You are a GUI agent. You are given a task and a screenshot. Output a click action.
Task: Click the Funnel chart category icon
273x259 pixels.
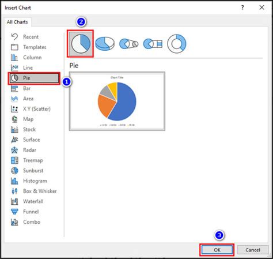(x=14, y=212)
